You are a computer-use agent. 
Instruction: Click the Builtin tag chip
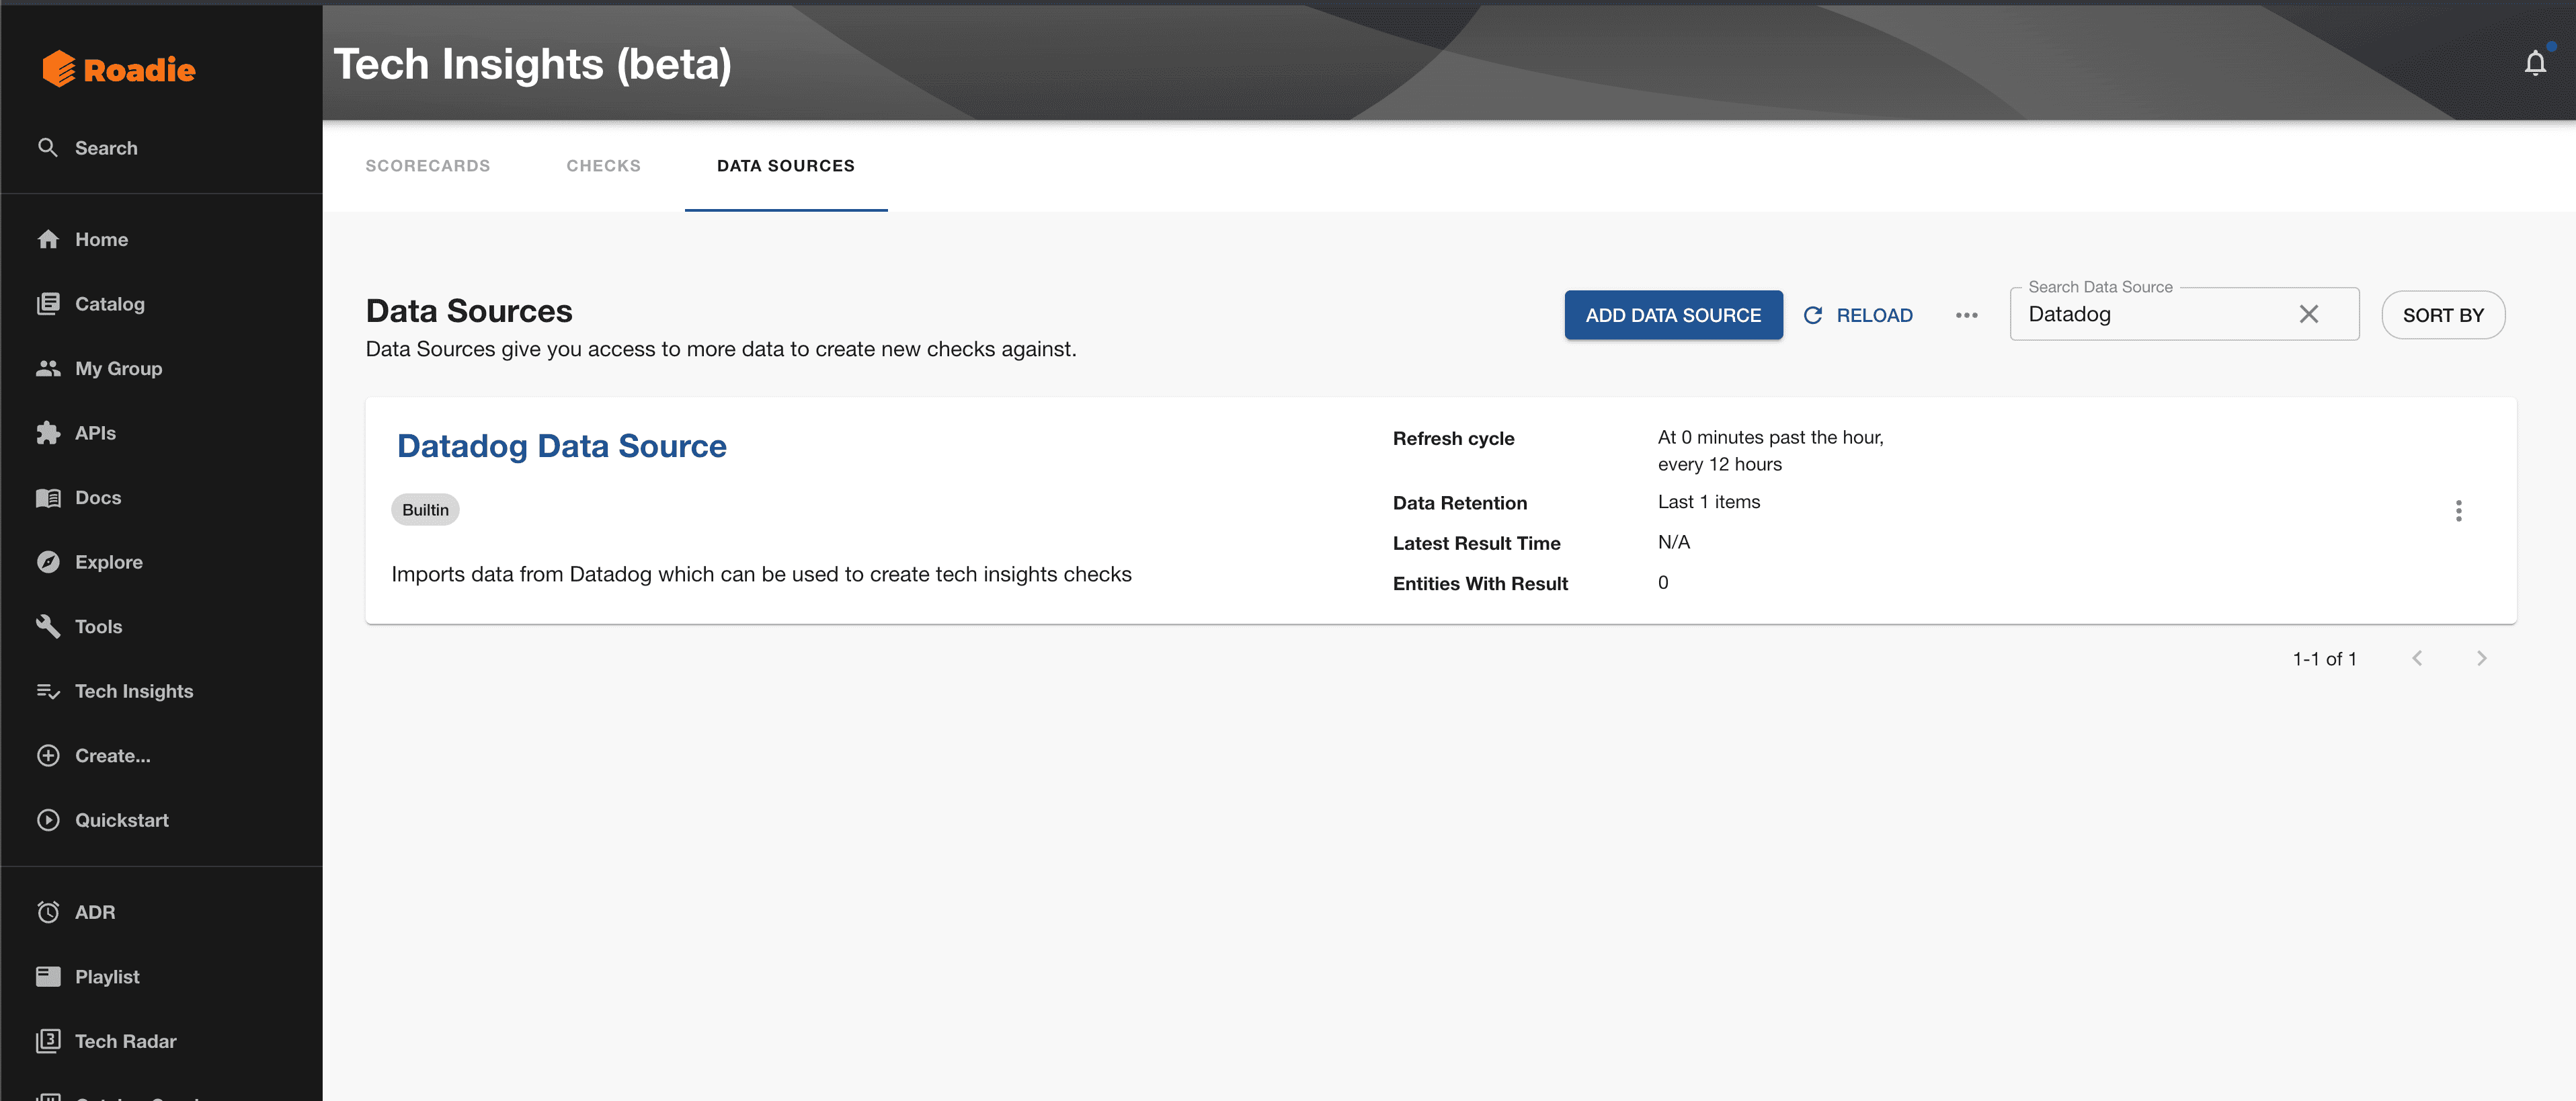(x=425, y=510)
